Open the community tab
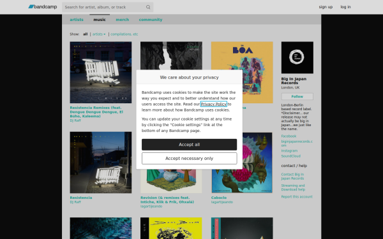 pyautogui.click(x=151, y=20)
